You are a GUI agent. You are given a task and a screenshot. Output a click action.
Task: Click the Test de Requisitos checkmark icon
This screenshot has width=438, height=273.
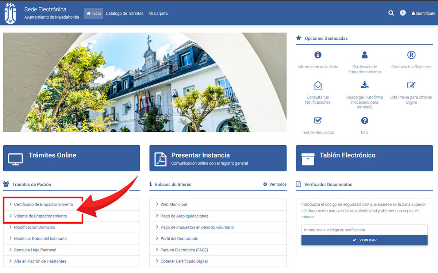pos(318,120)
